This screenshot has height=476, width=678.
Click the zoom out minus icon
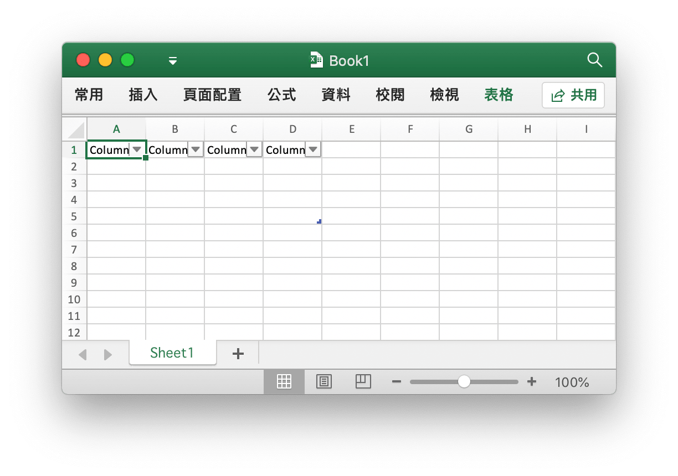(x=397, y=381)
